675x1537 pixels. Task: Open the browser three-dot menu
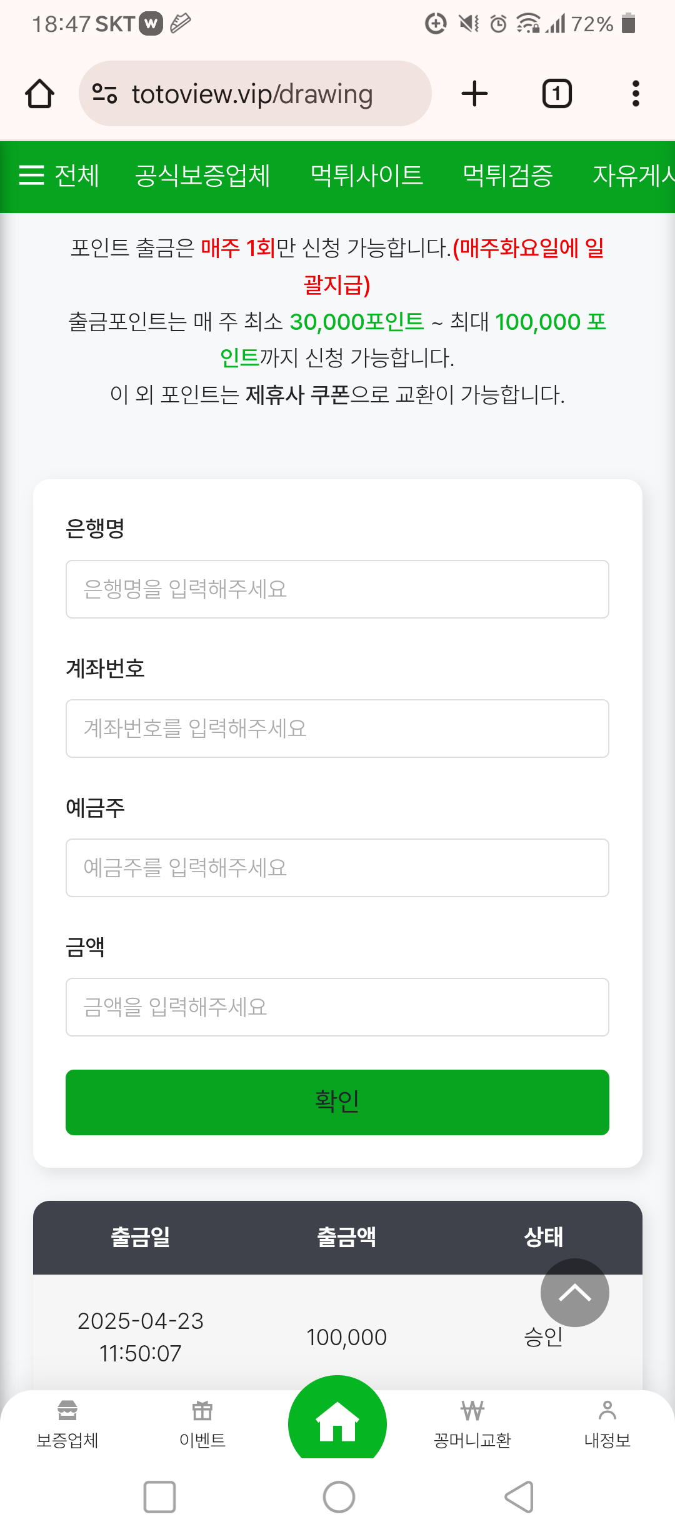pos(636,94)
